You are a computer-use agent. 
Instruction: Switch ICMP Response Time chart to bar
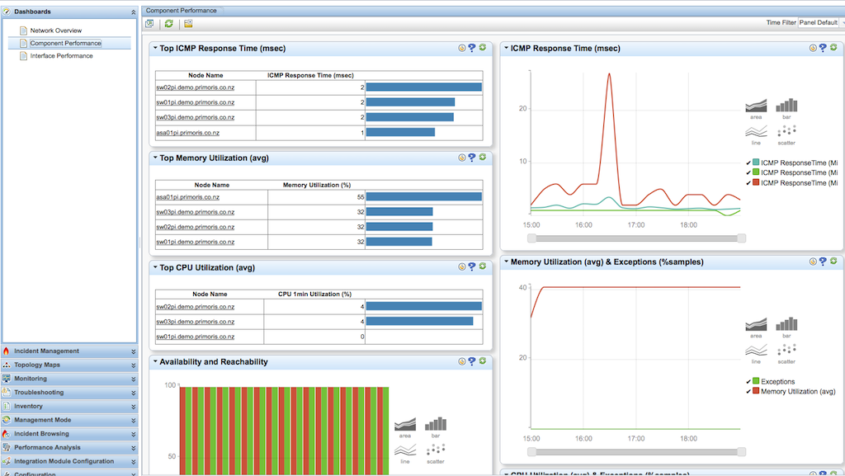pyautogui.click(x=786, y=109)
